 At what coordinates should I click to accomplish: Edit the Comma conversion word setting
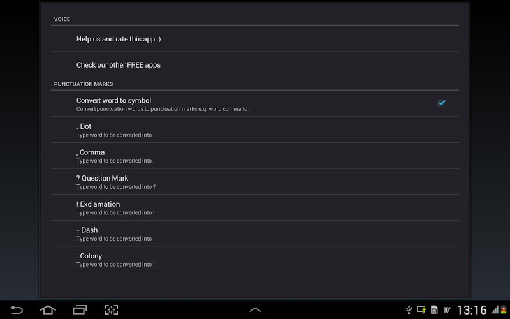(x=255, y=156)
